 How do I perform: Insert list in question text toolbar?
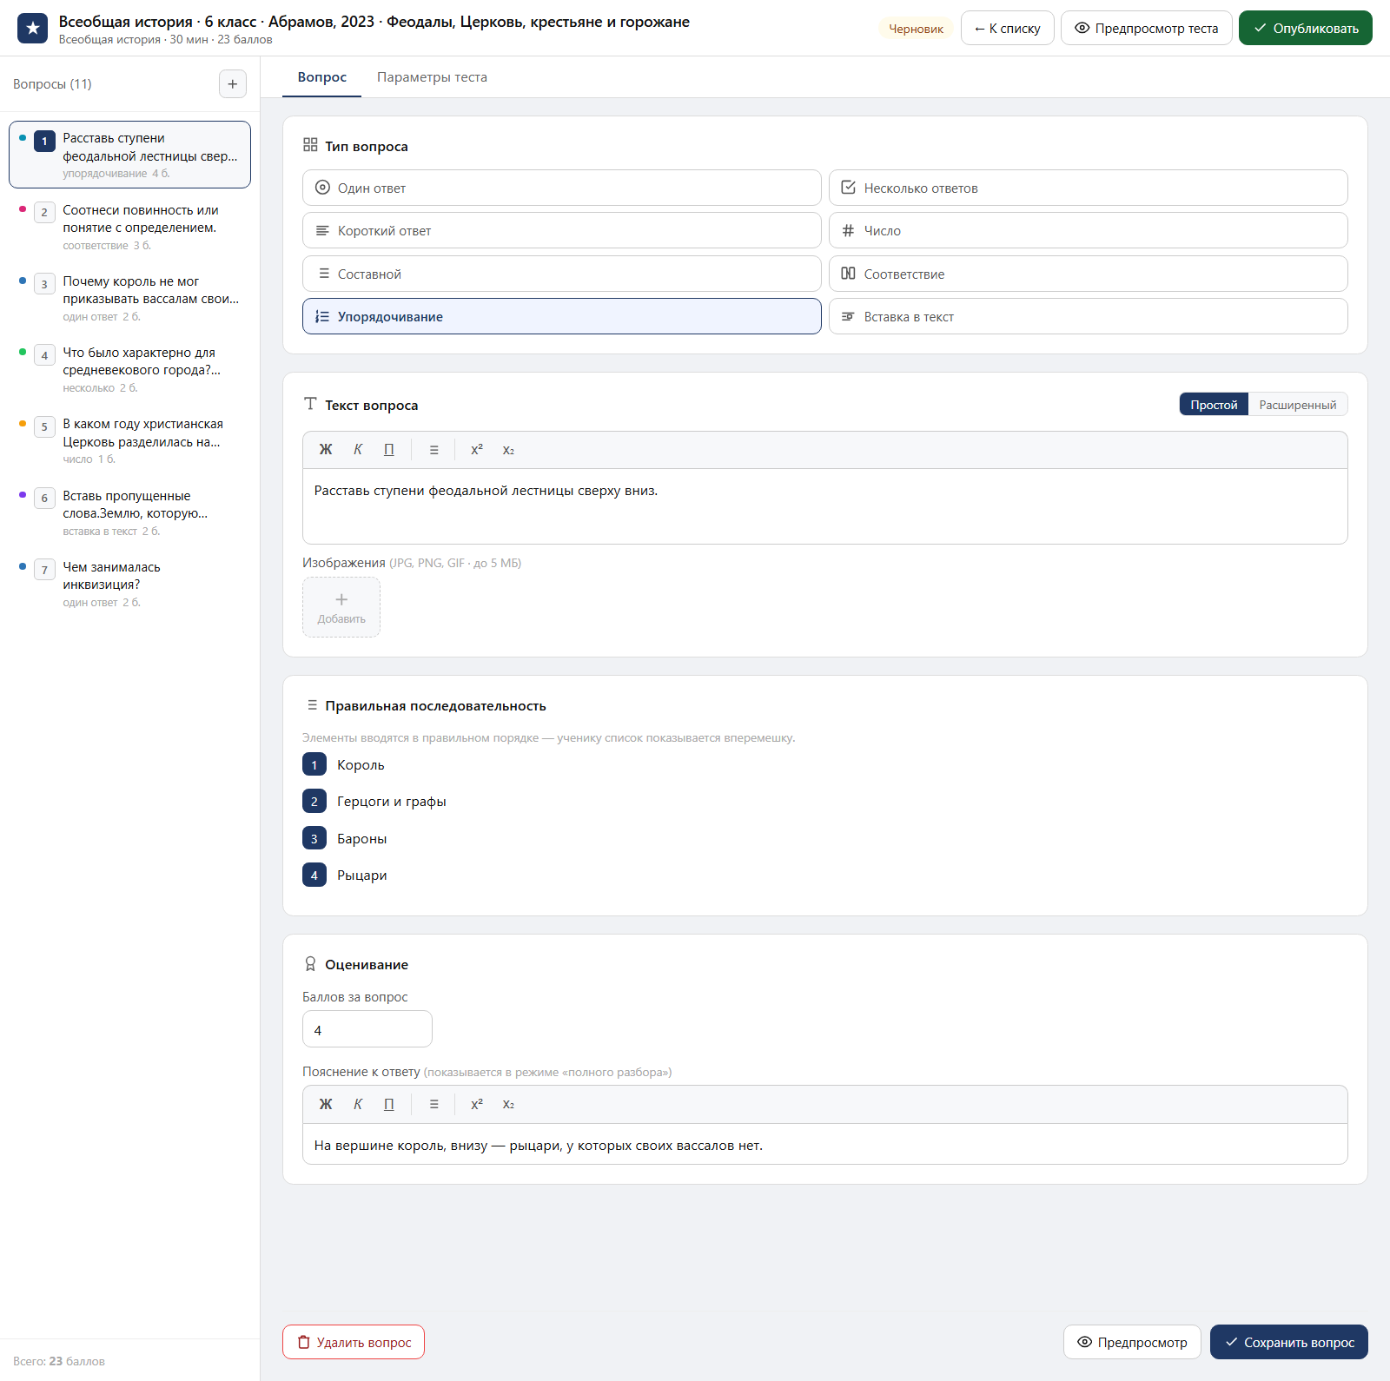pos(434,450)
